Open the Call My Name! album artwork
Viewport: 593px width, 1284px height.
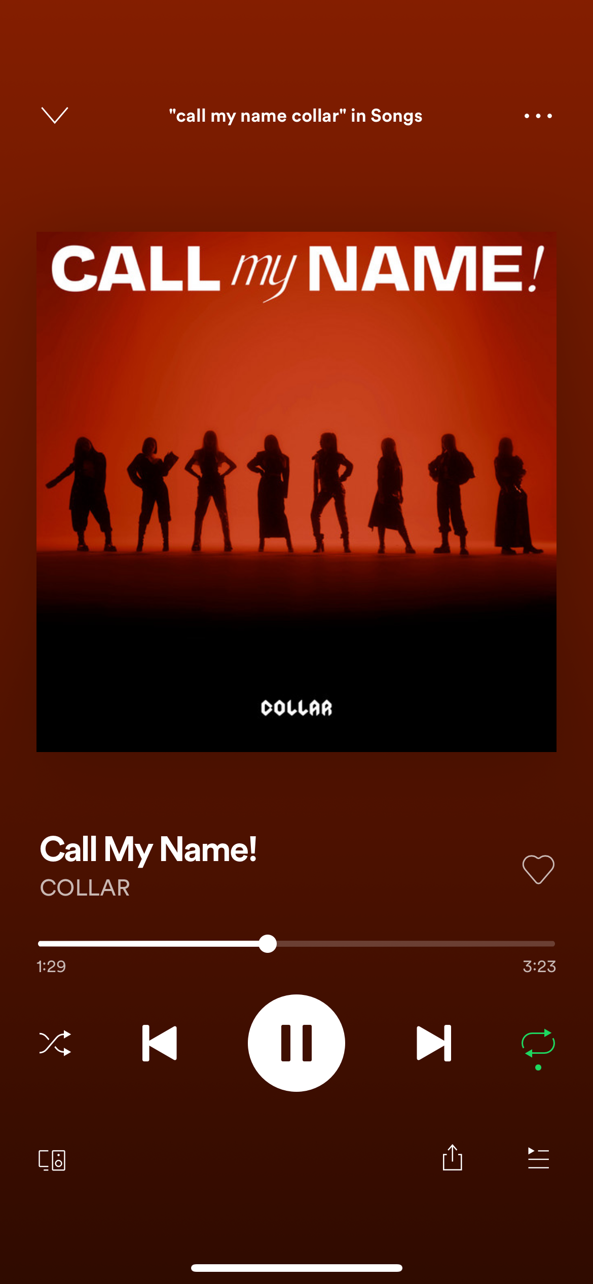[x=296, y=492]
